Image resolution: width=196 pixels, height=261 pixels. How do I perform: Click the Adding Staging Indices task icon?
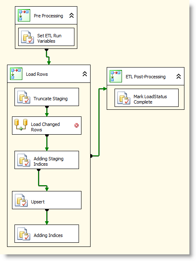point(24,160)
